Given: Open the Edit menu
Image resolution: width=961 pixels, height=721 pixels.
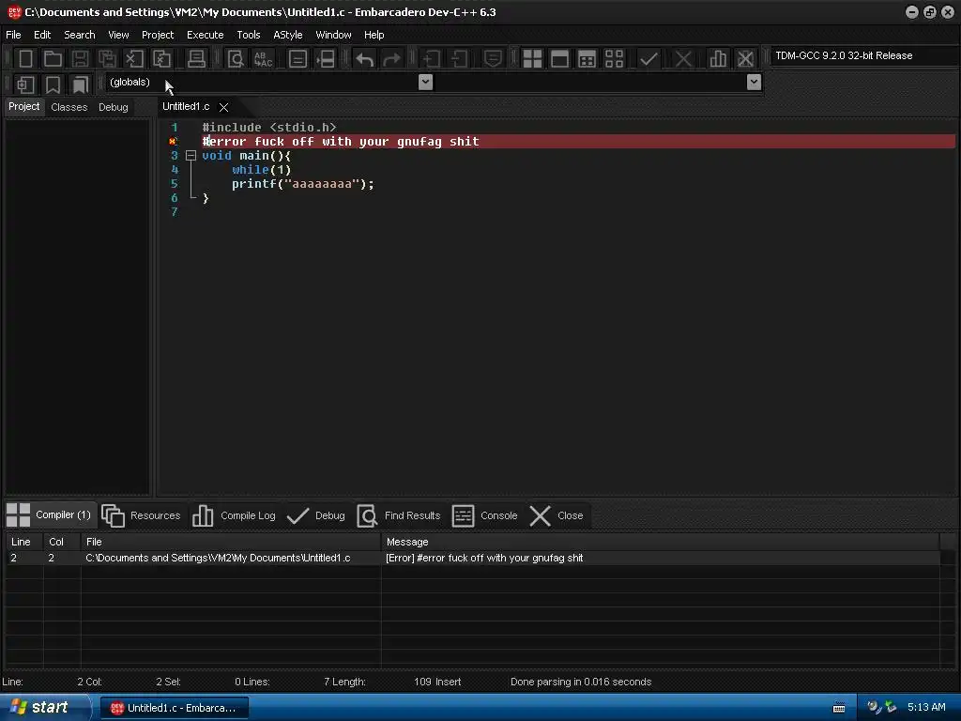Looking at the screenshot, I should [42, 35].
